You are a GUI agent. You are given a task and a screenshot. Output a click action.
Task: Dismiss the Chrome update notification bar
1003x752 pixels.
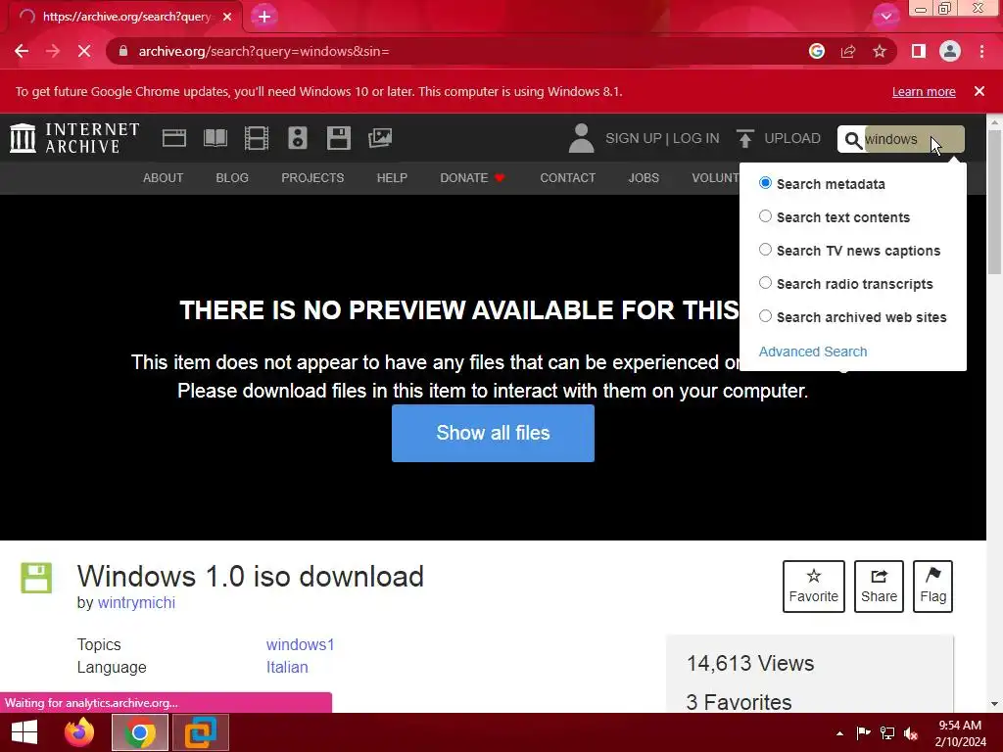979,91
